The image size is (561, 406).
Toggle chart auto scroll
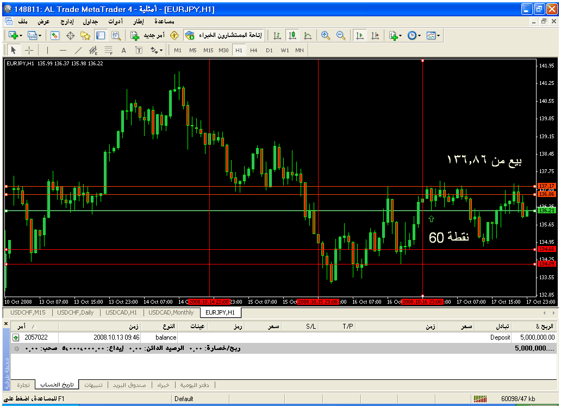359,35
